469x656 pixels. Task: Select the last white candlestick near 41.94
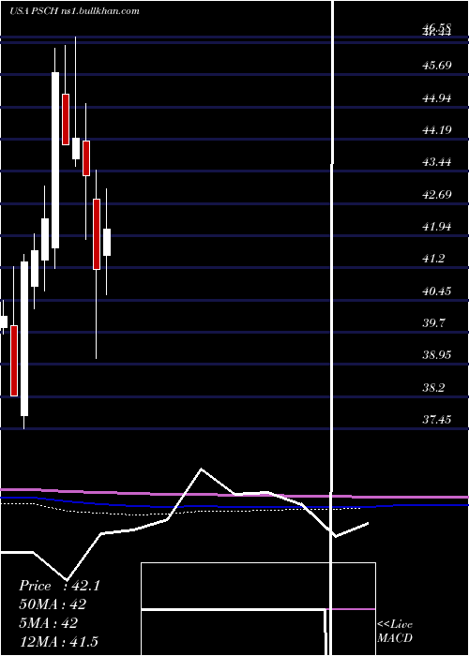pyautogui.click(x=107, y=242)
